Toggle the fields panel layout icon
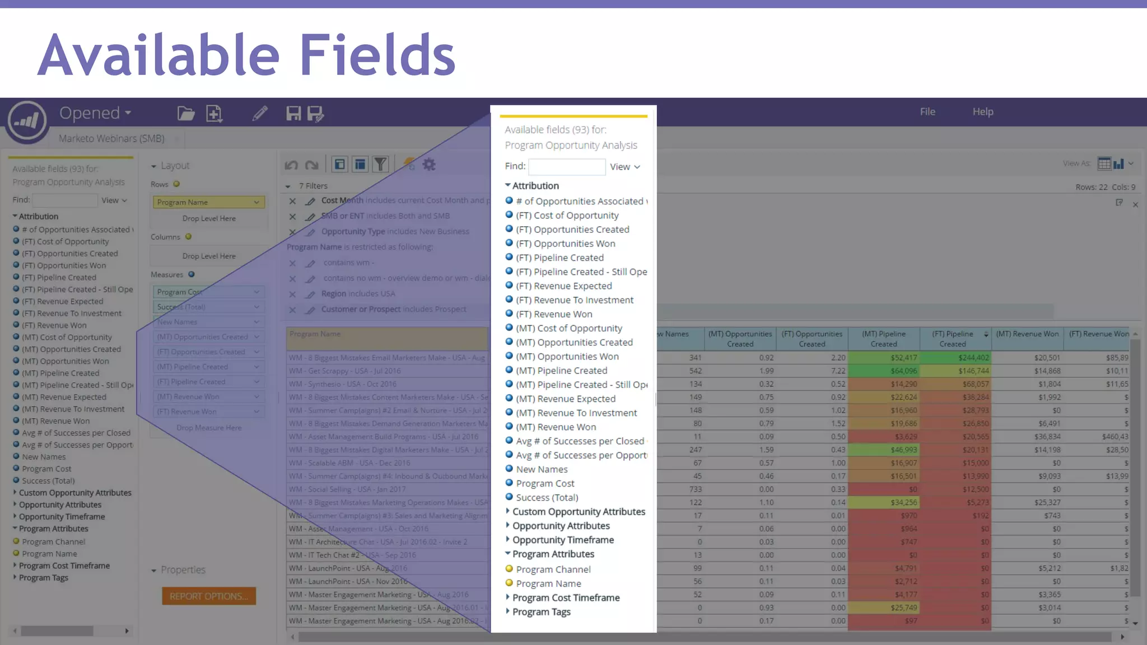This screenshot has width=1147, height=645. 339,165
